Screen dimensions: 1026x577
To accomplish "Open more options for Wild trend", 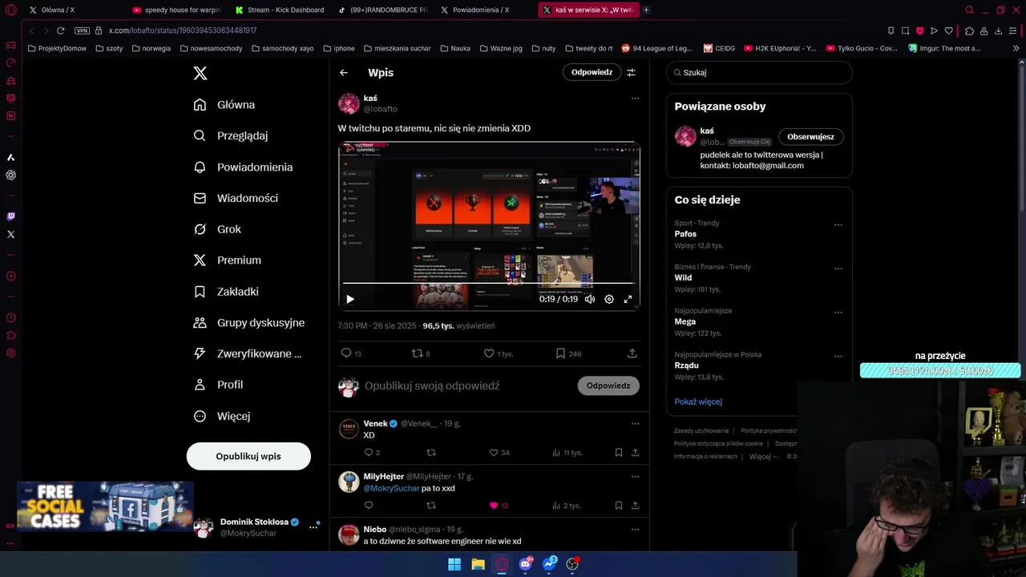I will tap(838, 268).
